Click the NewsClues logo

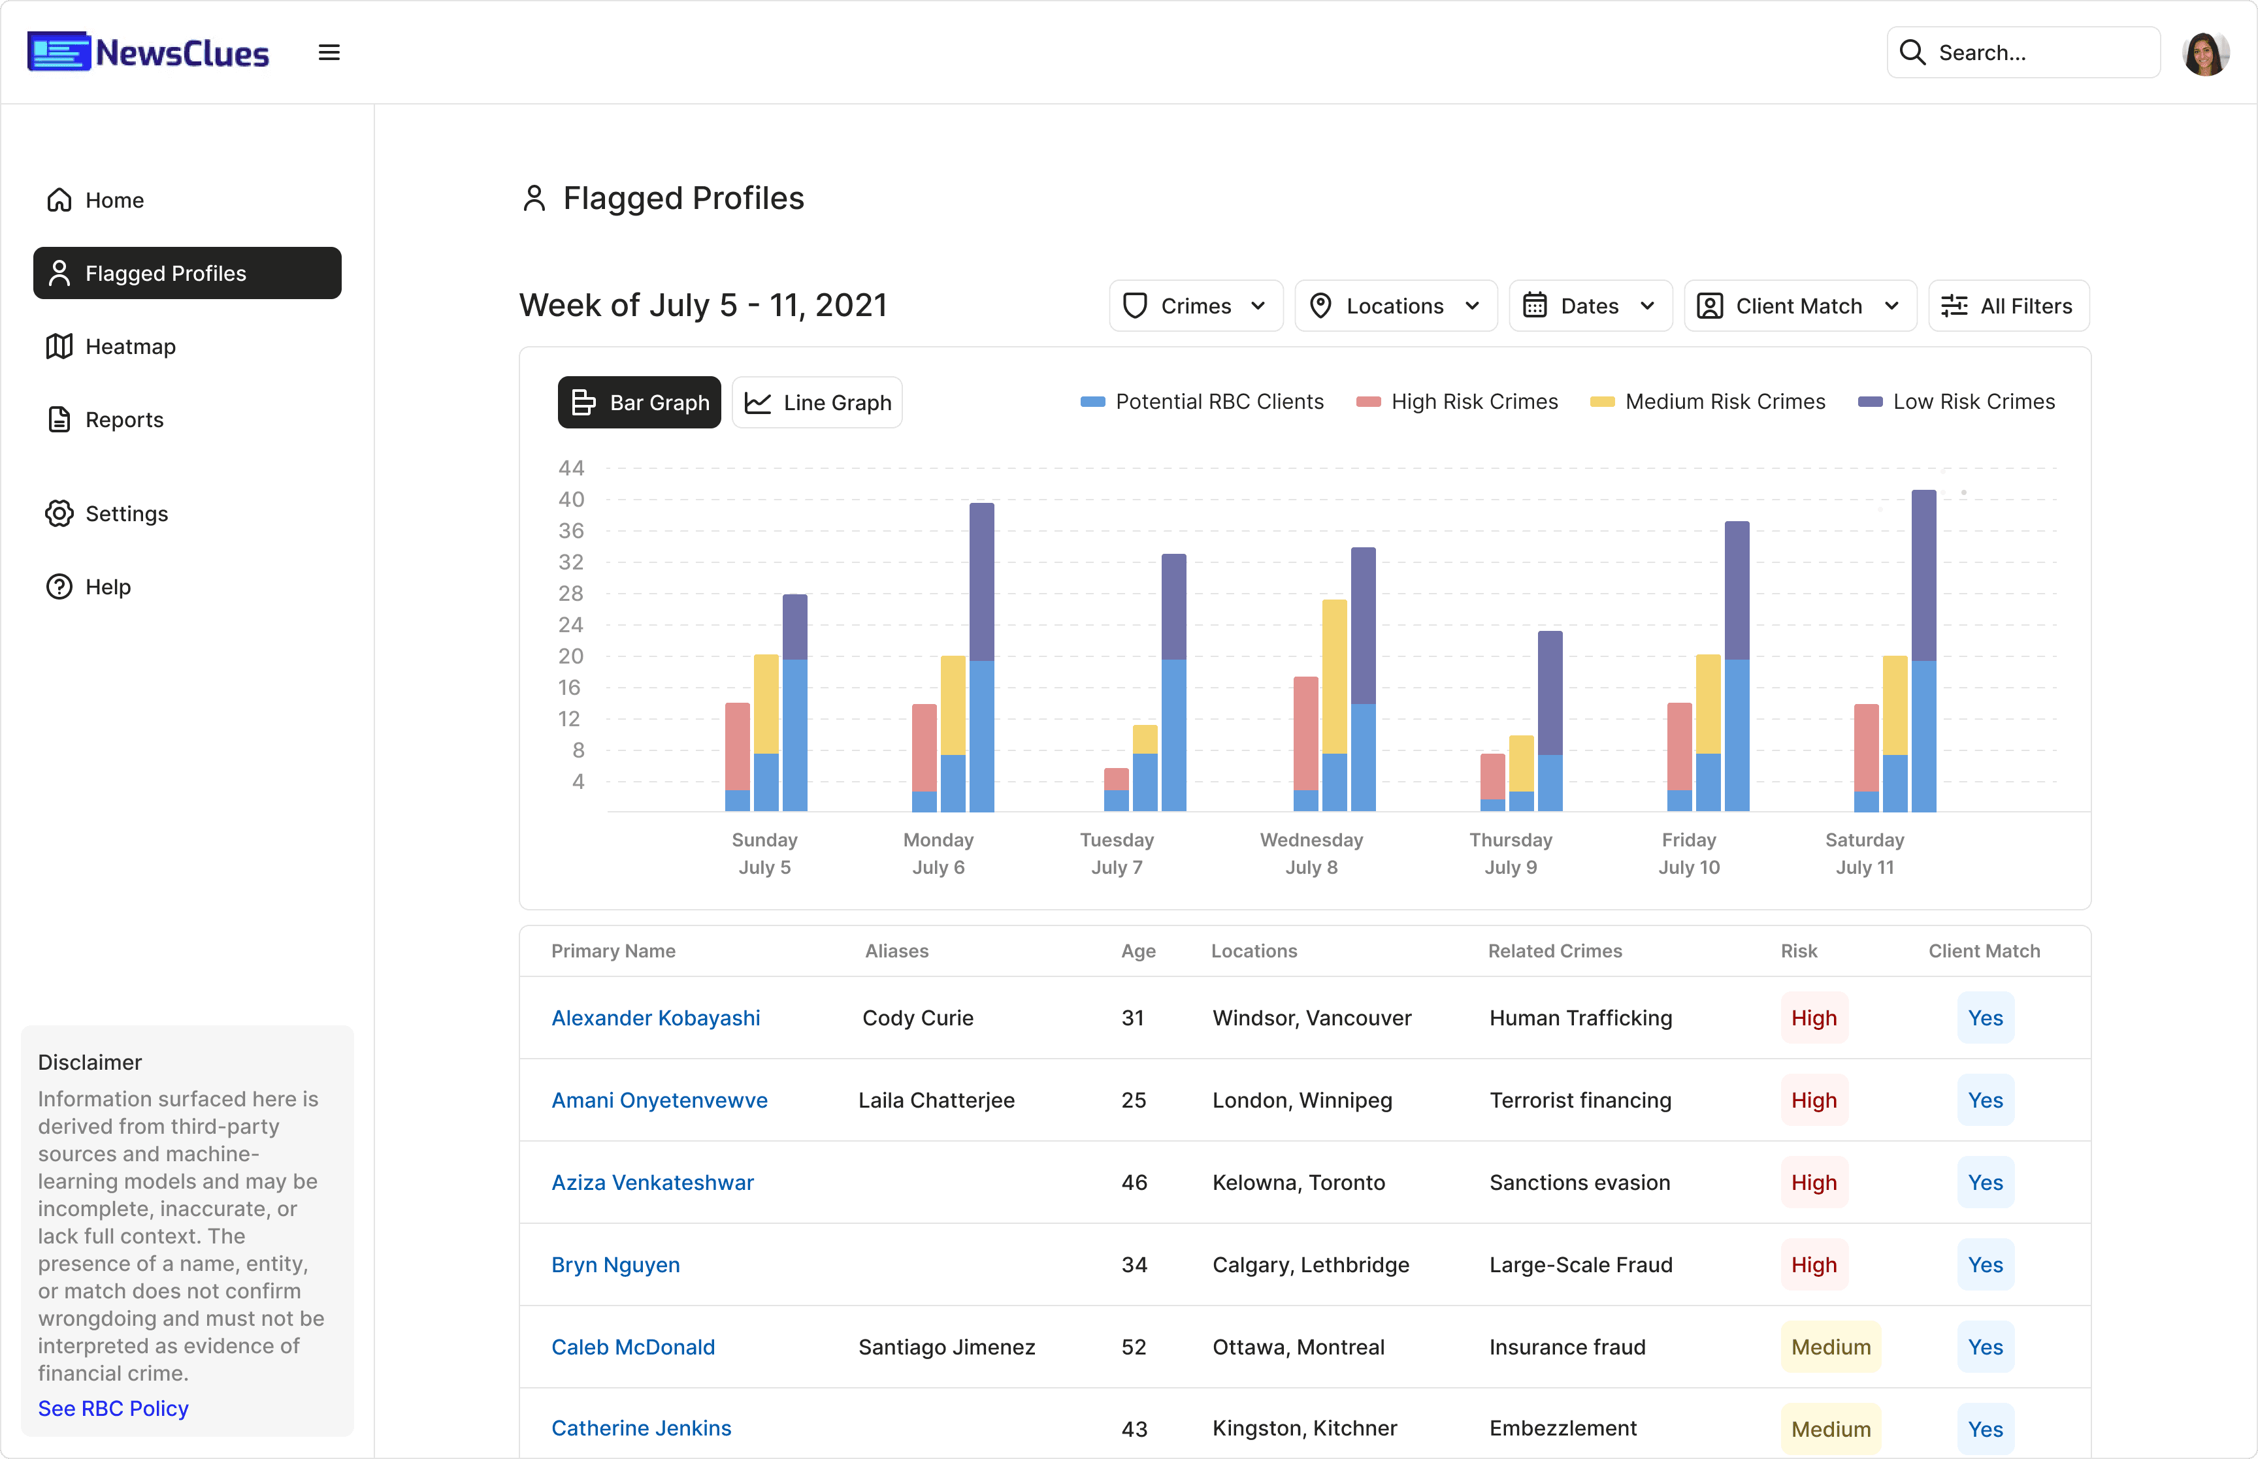click(149, 53)
